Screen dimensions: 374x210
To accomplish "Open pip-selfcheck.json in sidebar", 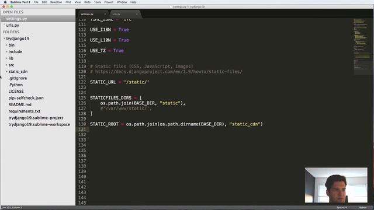I will coord(26,98).
